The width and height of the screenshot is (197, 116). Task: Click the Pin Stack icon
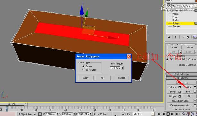[x=169, y=37]
